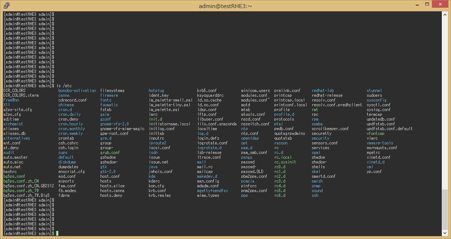Select the green rc.sysinit entry

[x=285, y=162]
